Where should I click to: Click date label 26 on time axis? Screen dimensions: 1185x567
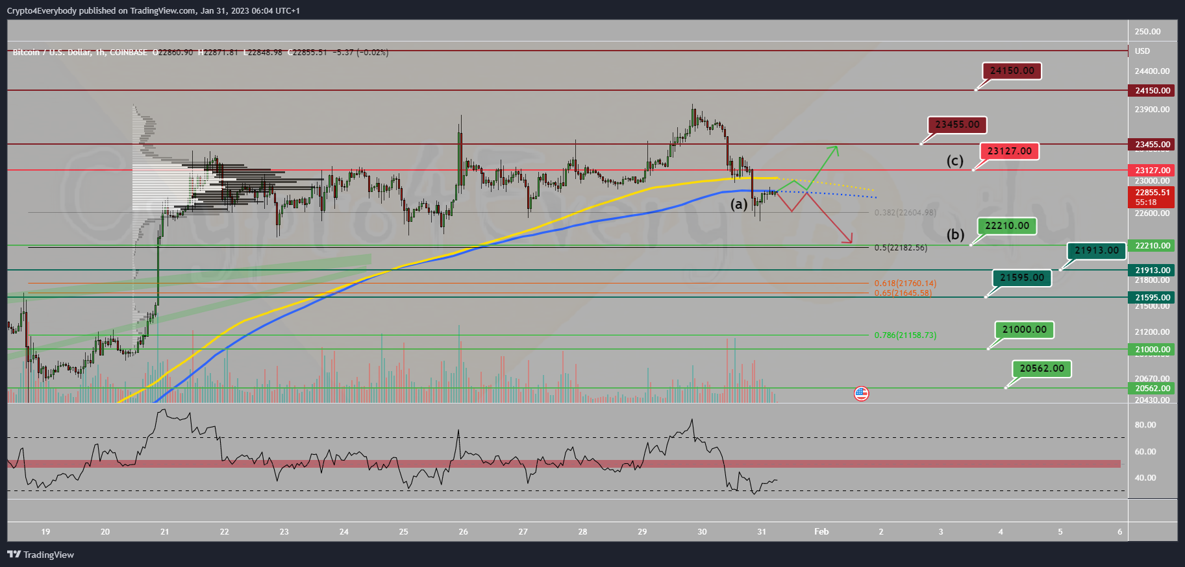point(463,532)
